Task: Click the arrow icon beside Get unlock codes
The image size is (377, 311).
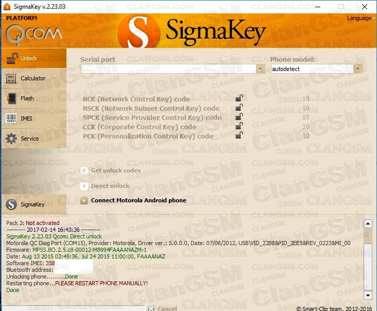Action: (84, 170)
